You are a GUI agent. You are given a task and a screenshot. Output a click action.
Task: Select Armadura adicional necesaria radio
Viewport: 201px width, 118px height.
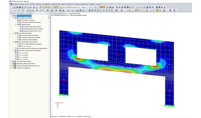pyautogui.click(x=18, y=22)
